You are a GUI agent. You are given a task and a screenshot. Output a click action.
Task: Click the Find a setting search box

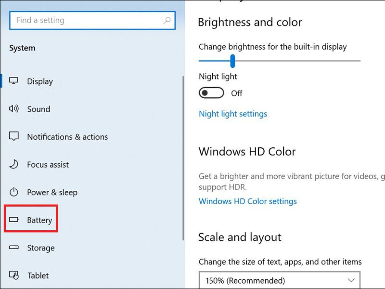coord(92,20)
